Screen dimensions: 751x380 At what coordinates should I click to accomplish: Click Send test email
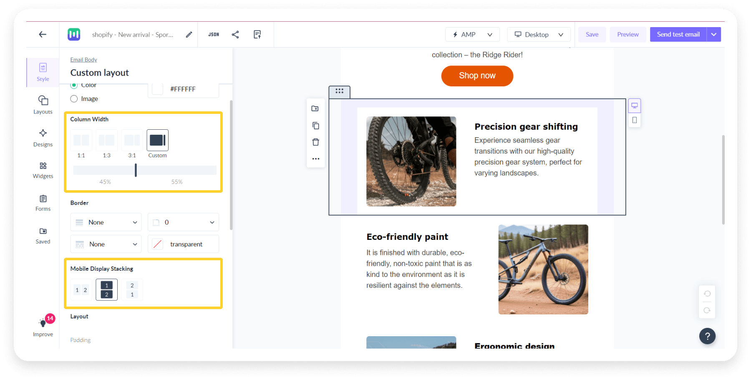tap(678, 34)
